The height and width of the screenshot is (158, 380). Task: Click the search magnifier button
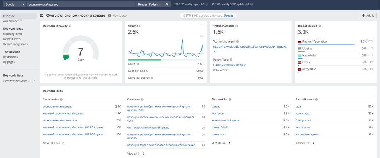point(167,4)
